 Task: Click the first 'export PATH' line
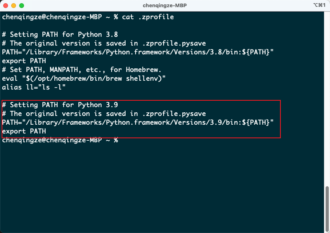click(x=24, y=61)
